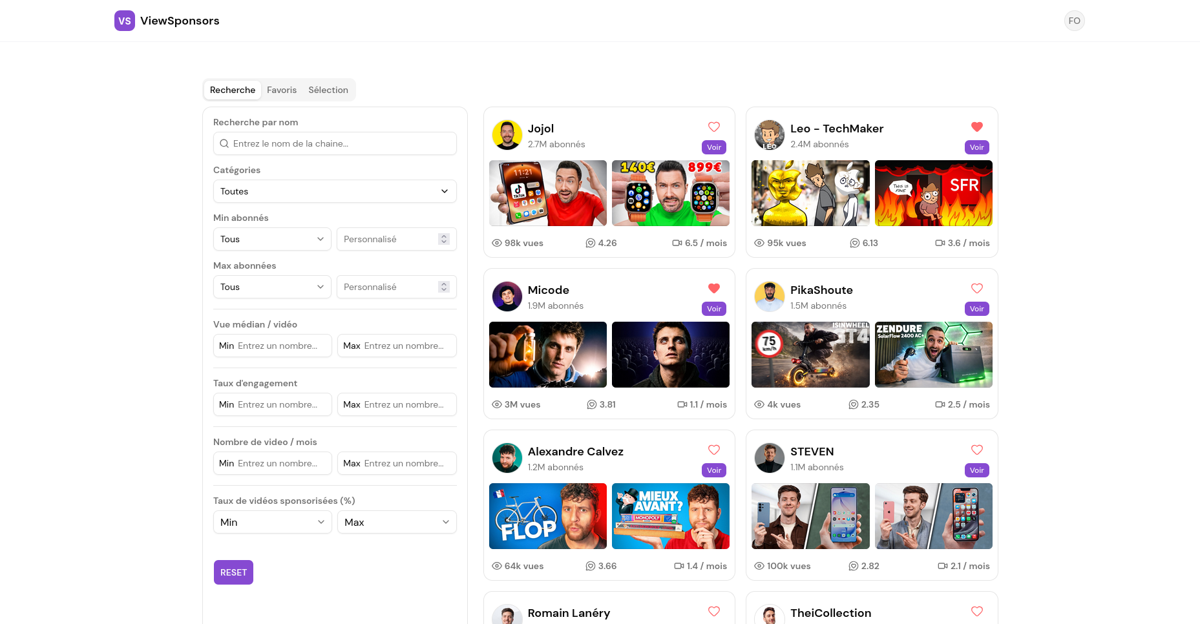Click the eye icon next to 100k vues
This screenshot has width=1200, height=624.
(x=759, y=566)
